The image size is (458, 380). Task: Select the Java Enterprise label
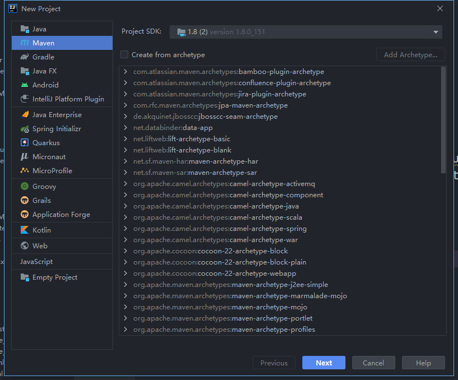tap(57, 115)
